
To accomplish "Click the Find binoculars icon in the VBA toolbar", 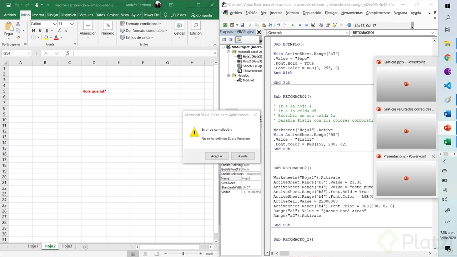I will click(270, 25).
